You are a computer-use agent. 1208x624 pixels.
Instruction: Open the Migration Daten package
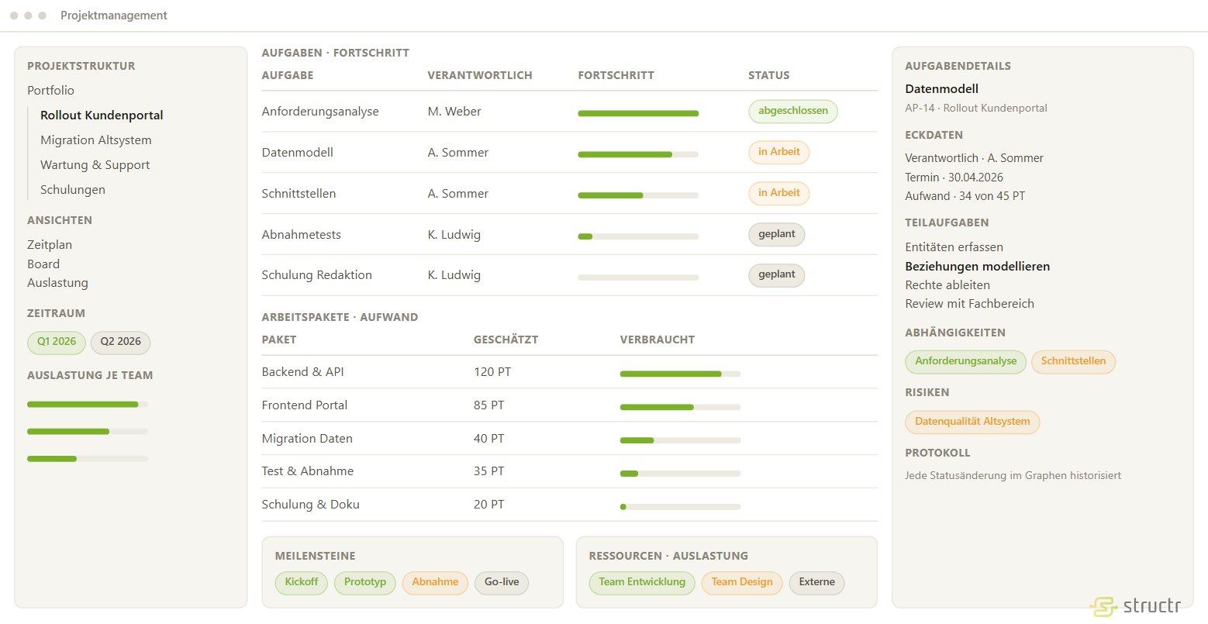tap(570, 439)
